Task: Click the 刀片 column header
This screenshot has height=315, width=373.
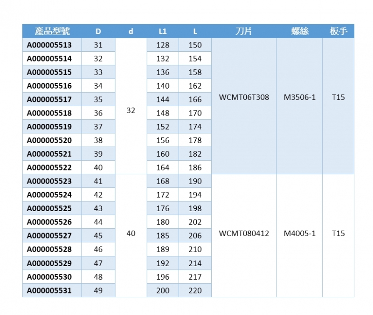Action: pyautogui.click(x=244, y=31)
